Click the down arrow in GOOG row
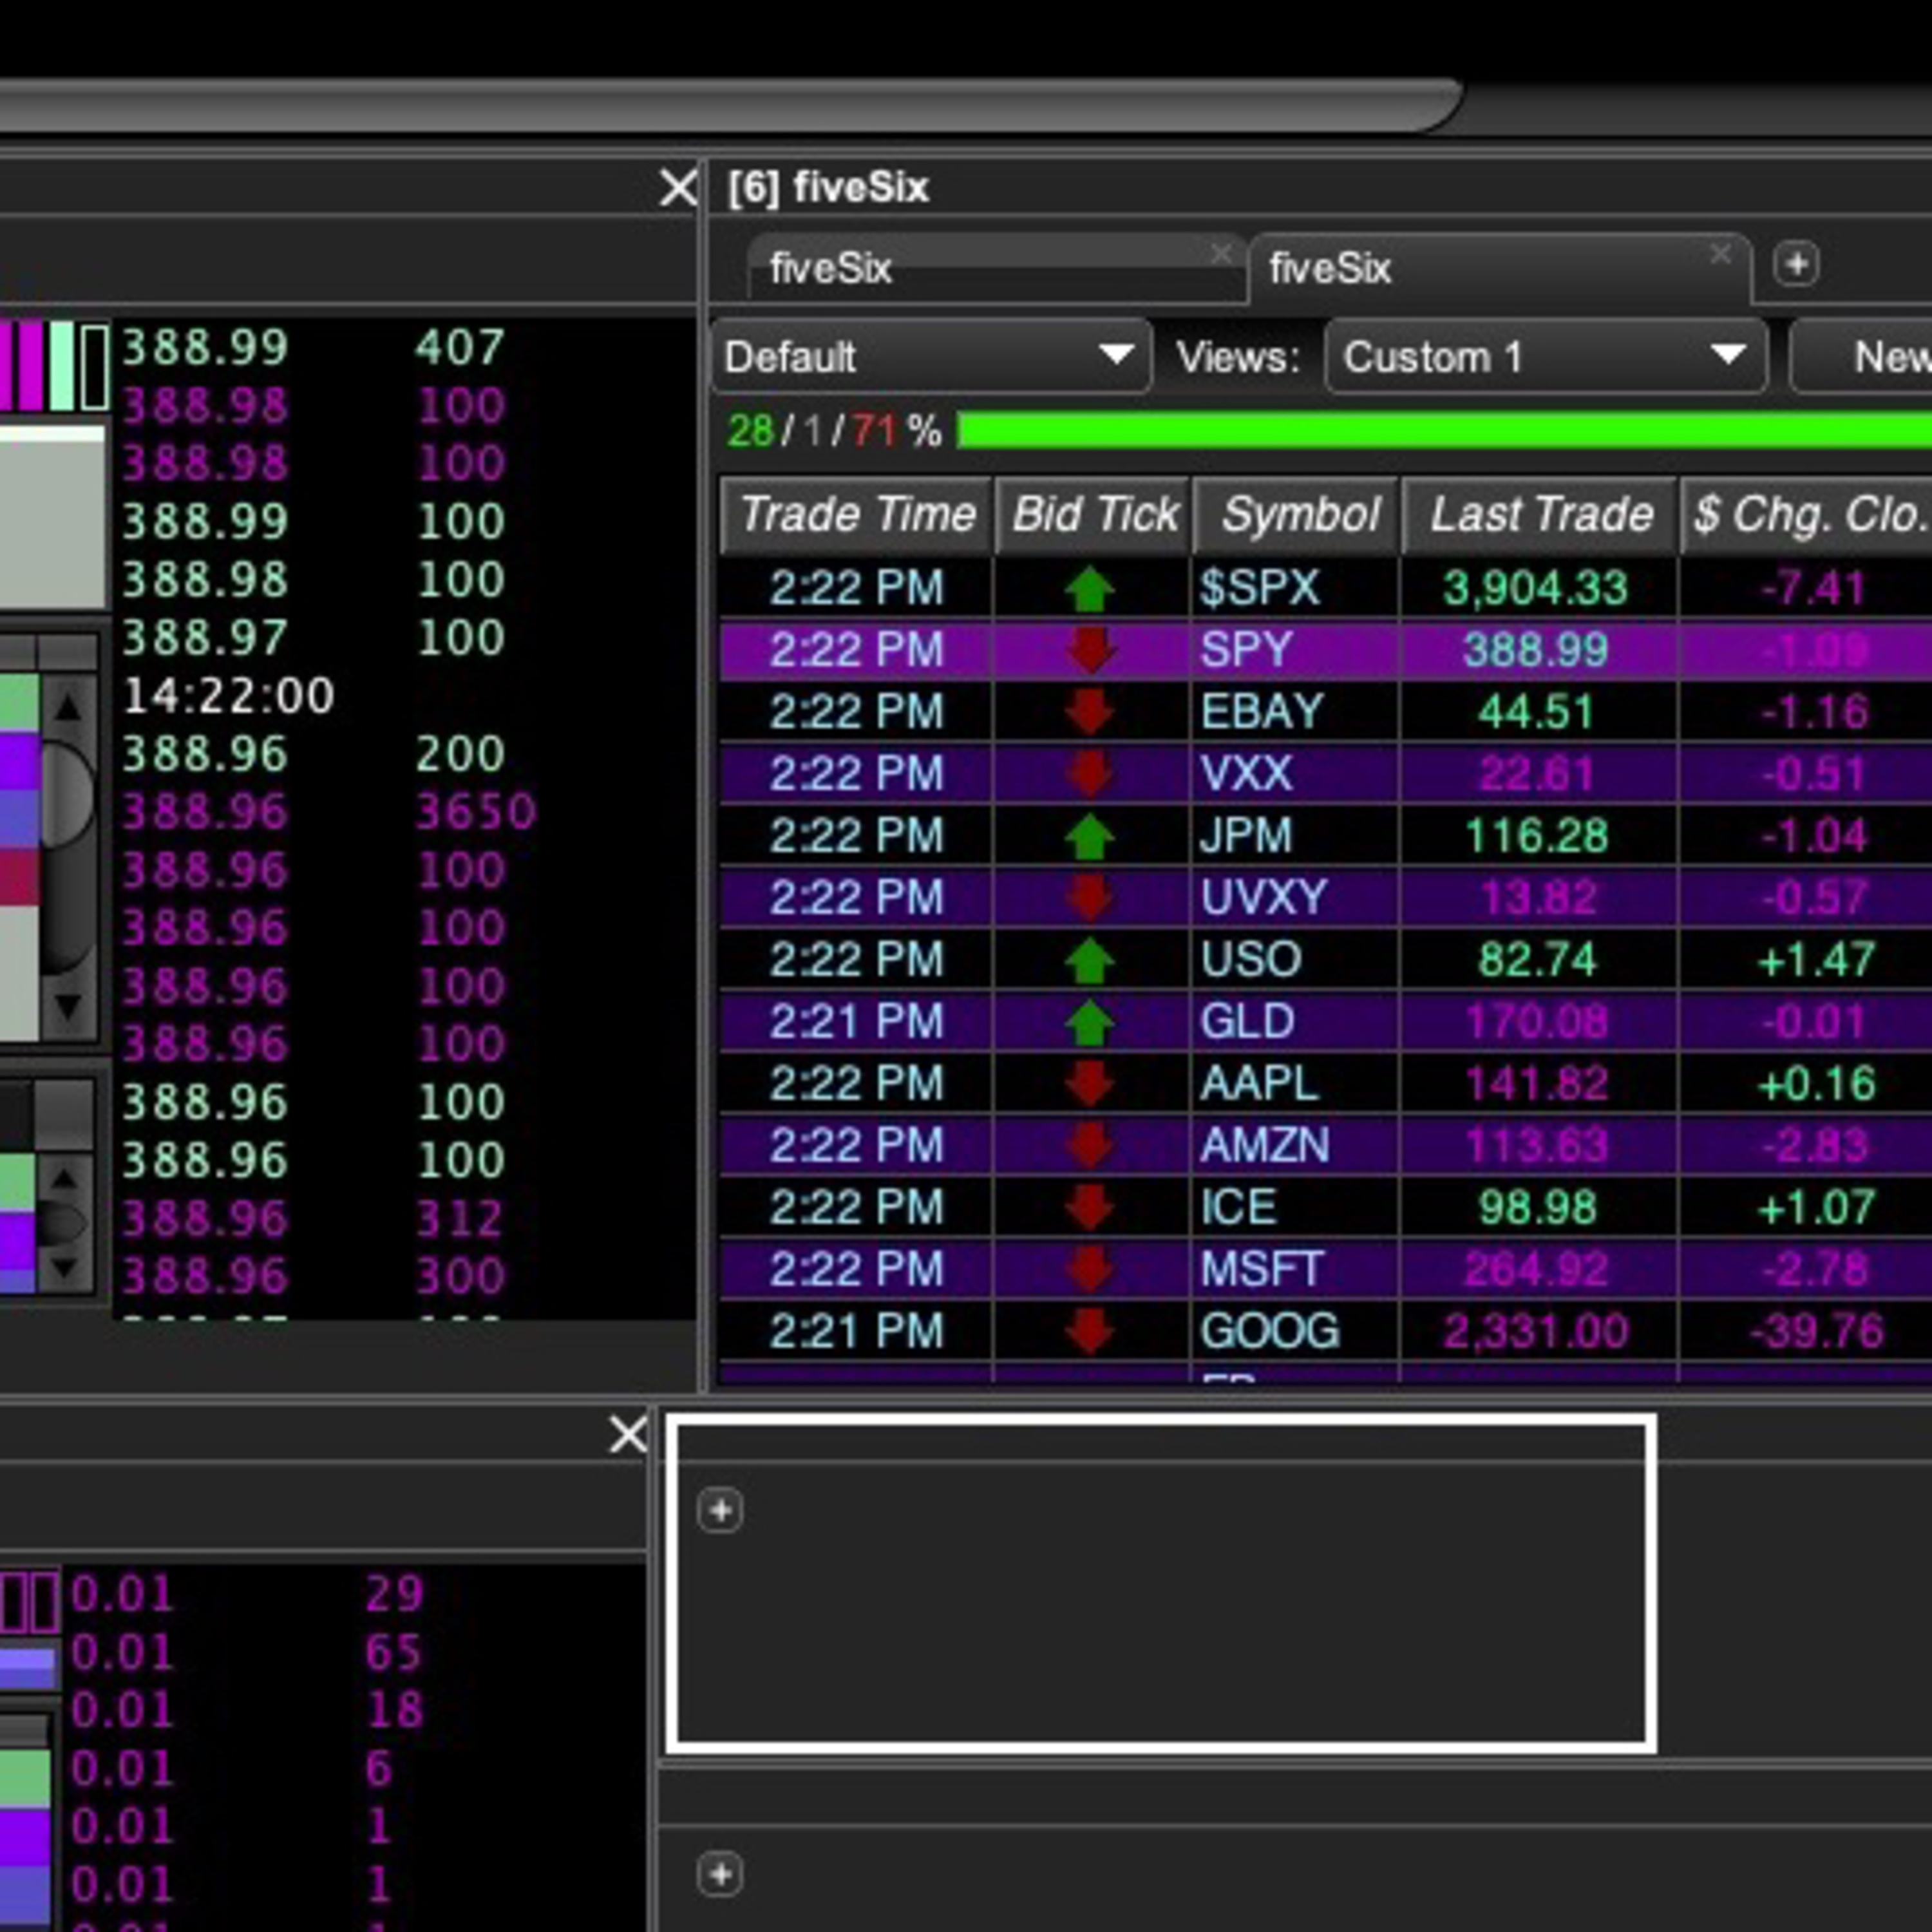The image size is (1932, 1932). [x=1090, y=1332]
